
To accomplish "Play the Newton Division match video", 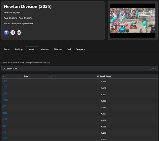I will point(133,21).
